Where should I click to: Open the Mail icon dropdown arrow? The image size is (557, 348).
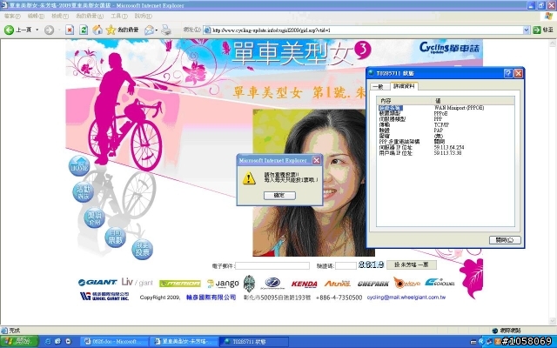157,30
